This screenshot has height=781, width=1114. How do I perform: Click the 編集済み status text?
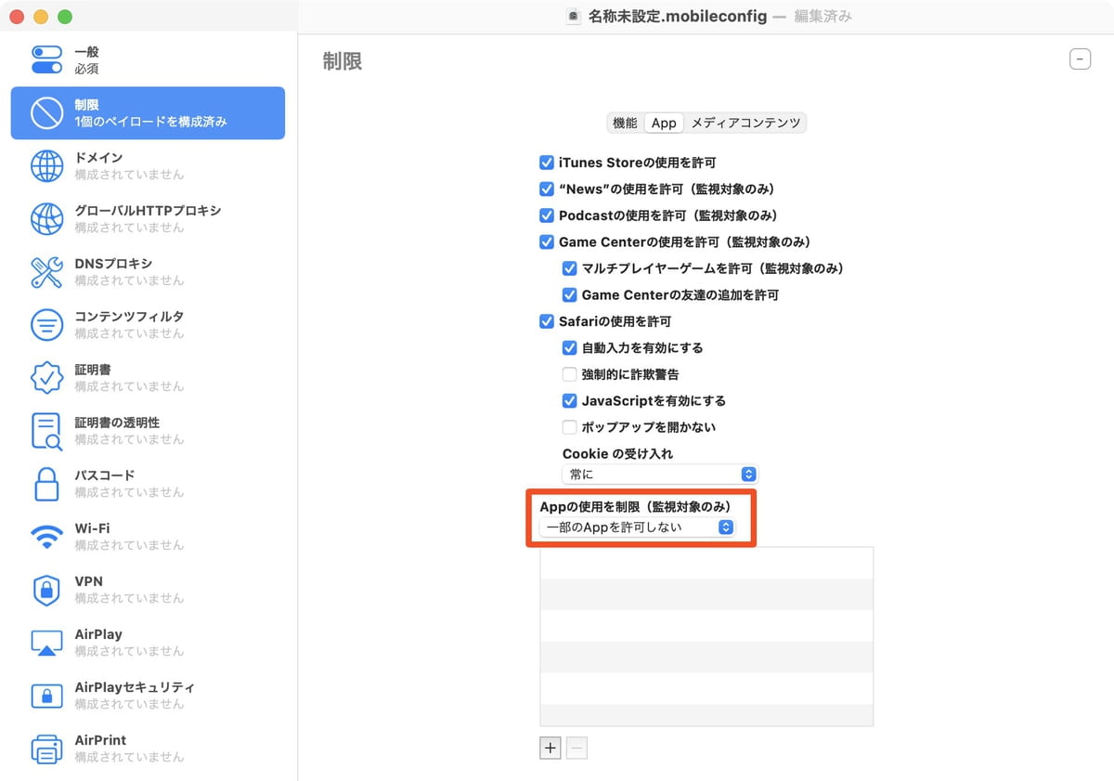tap(823, 17)
